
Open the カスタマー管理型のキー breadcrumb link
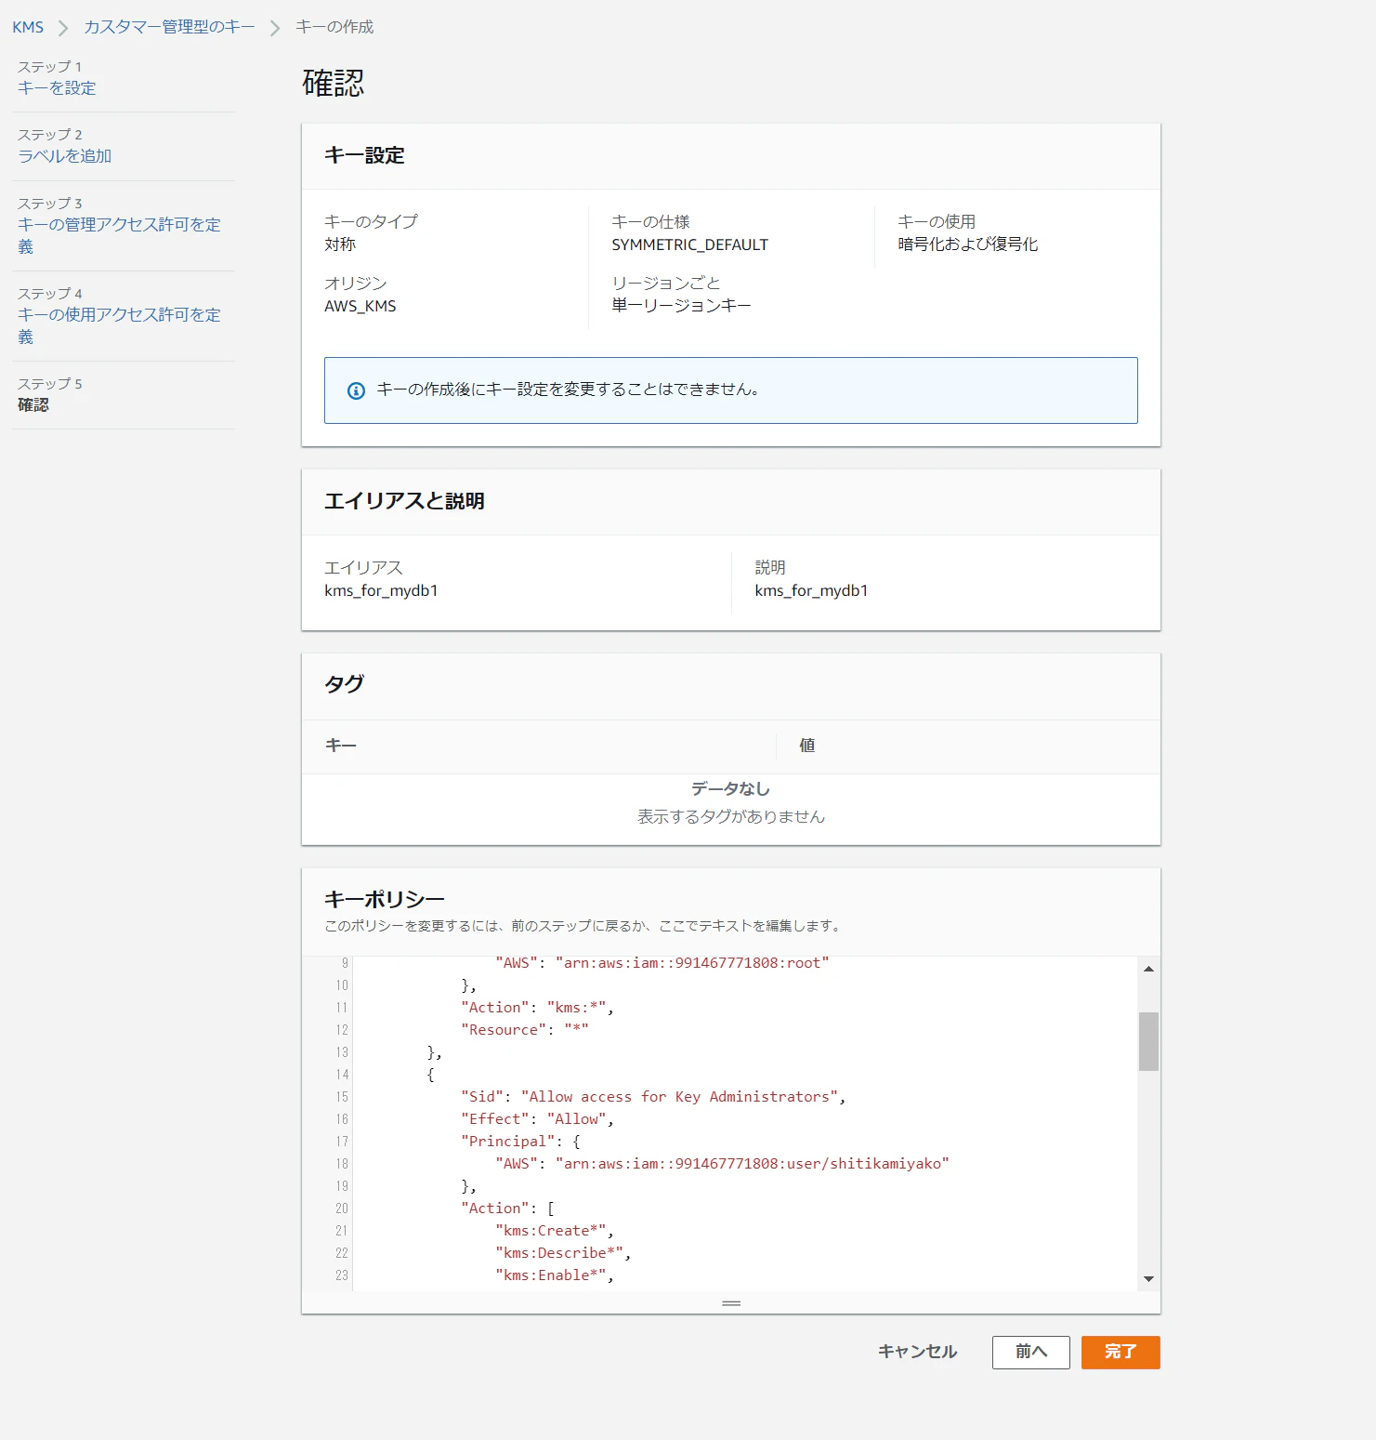point(169,27)
